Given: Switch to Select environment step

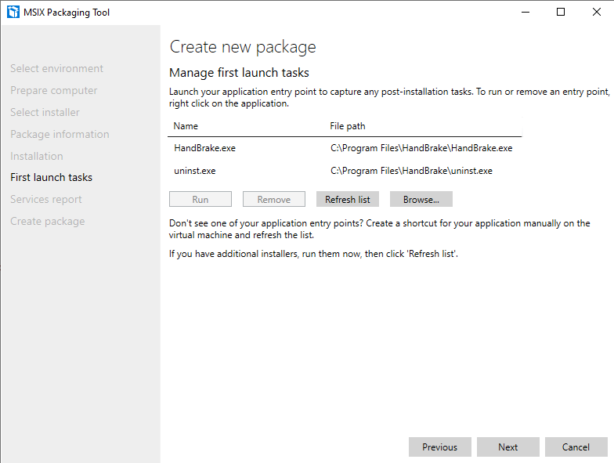Looking at the screenshot, I should [56, 69].
